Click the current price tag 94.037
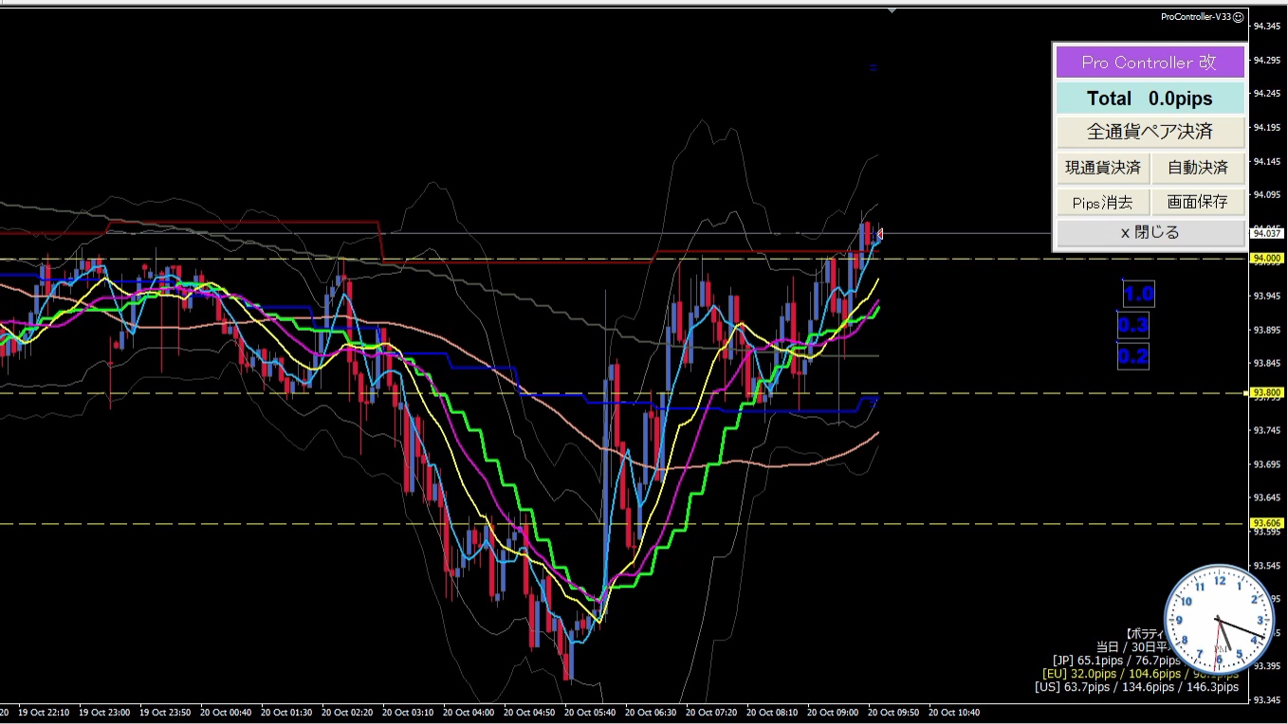 (1267, 233)
